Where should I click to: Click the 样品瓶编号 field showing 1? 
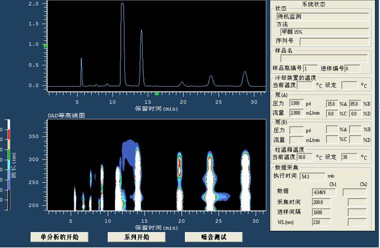click(x=310, y=68)
